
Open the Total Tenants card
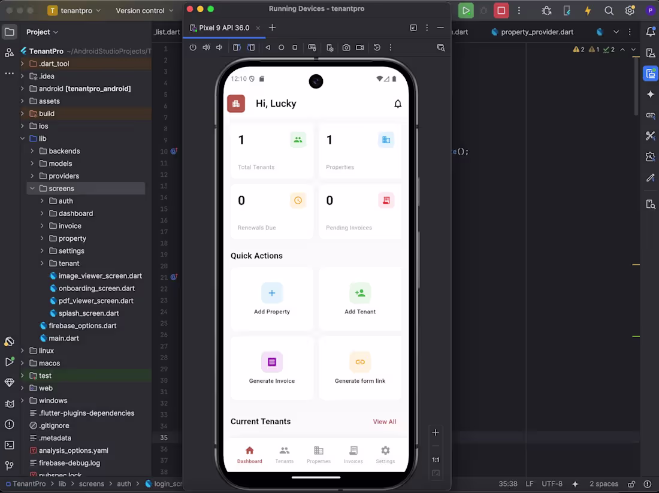coord(271,151)
